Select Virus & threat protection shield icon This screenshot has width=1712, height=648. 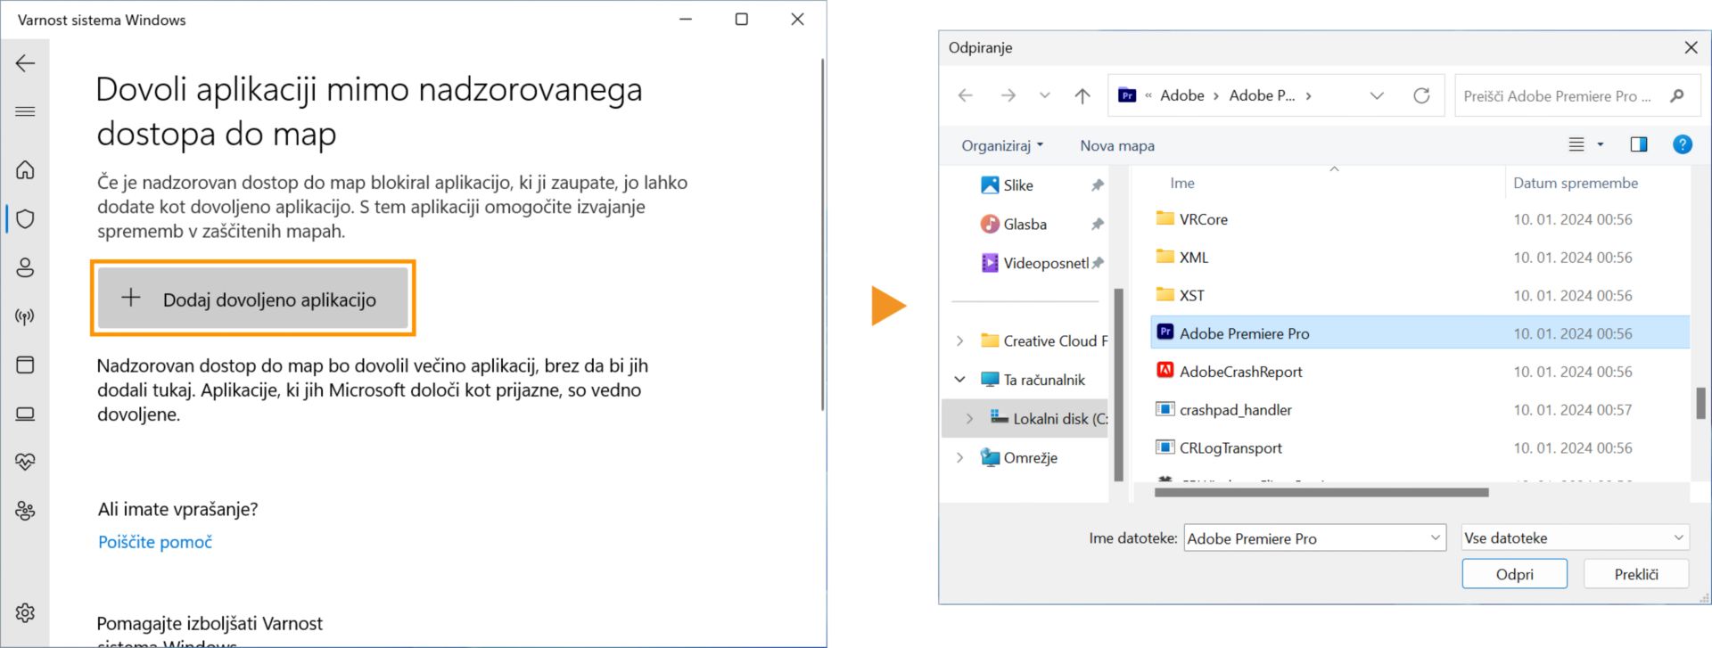click(x=26, y=218)
